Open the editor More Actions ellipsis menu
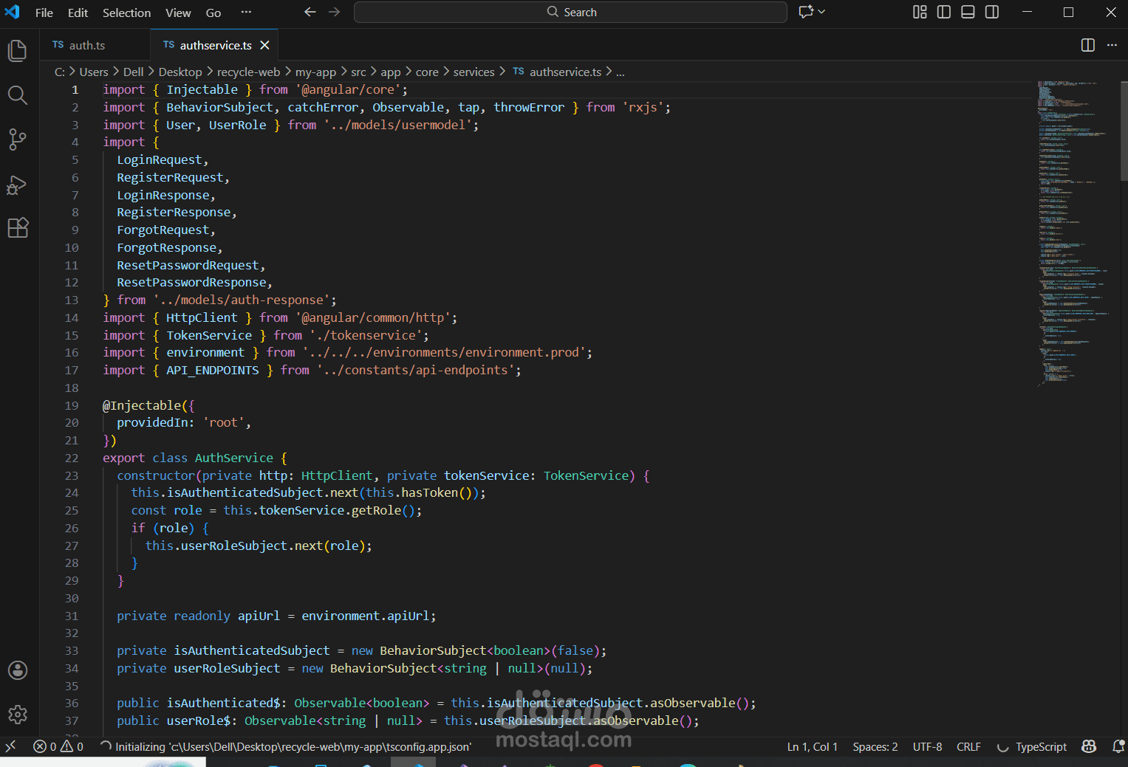 [x=1112, y=45]
